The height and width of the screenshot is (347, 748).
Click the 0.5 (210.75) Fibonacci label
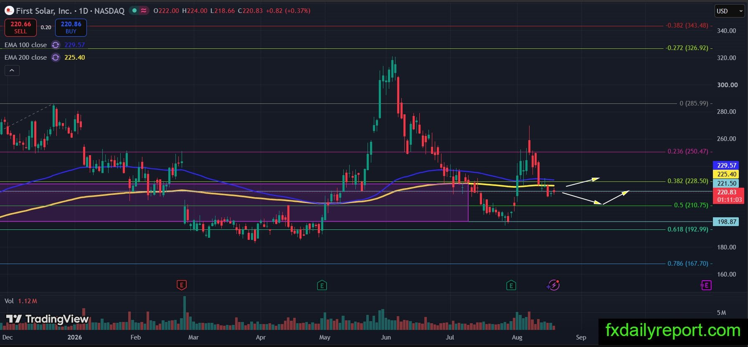point(691,205)
